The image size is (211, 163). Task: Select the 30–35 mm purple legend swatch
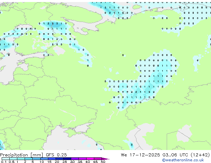click(x=75, y=159)
